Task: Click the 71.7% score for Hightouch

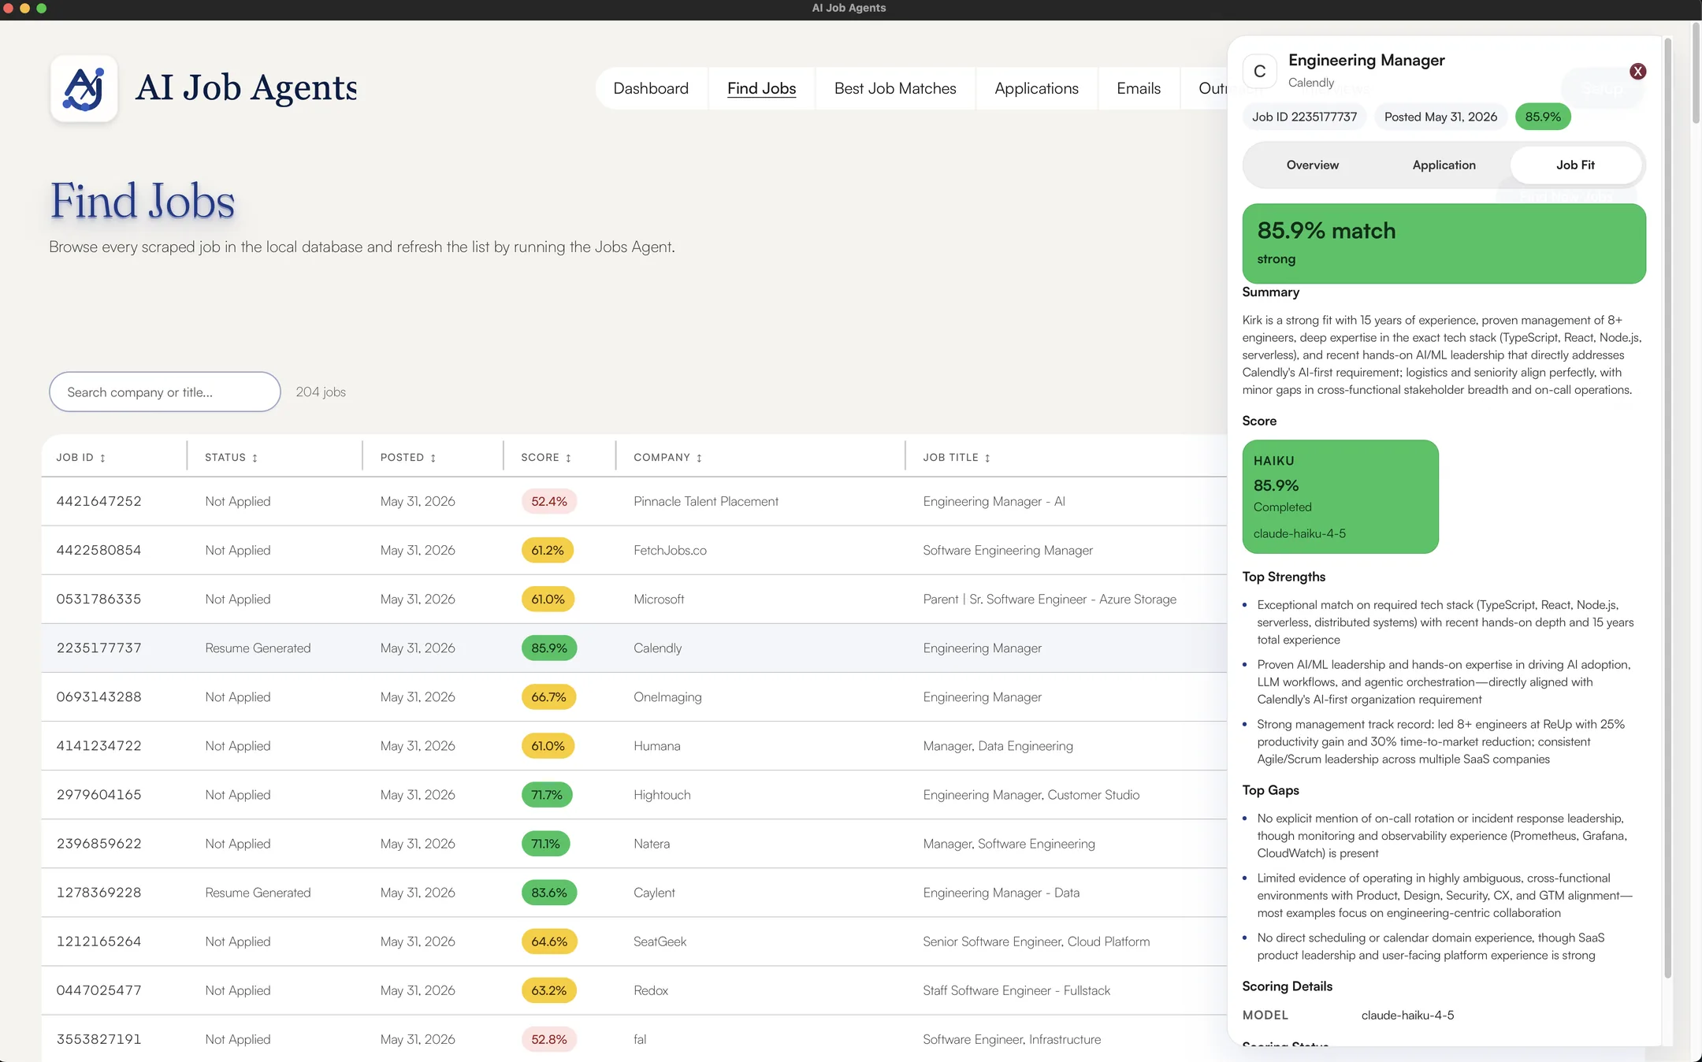Action: click(x=547, y=795)
